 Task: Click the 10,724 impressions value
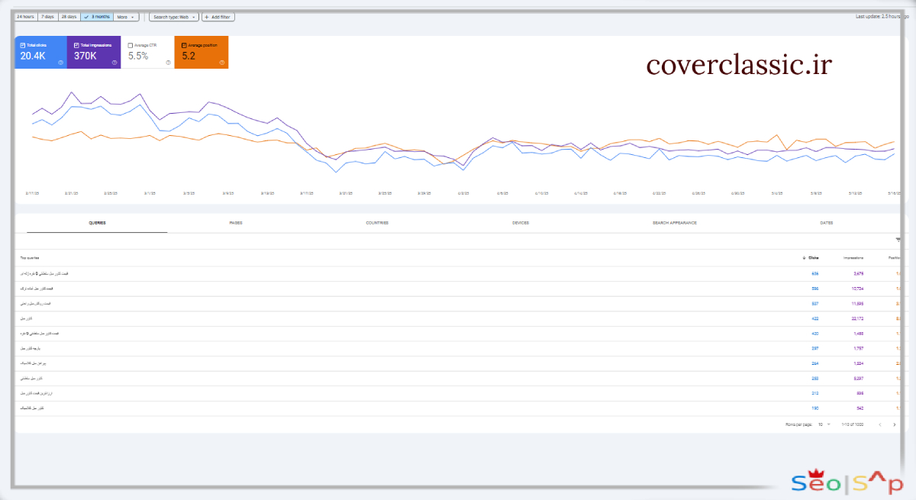[x=857, y=289]
